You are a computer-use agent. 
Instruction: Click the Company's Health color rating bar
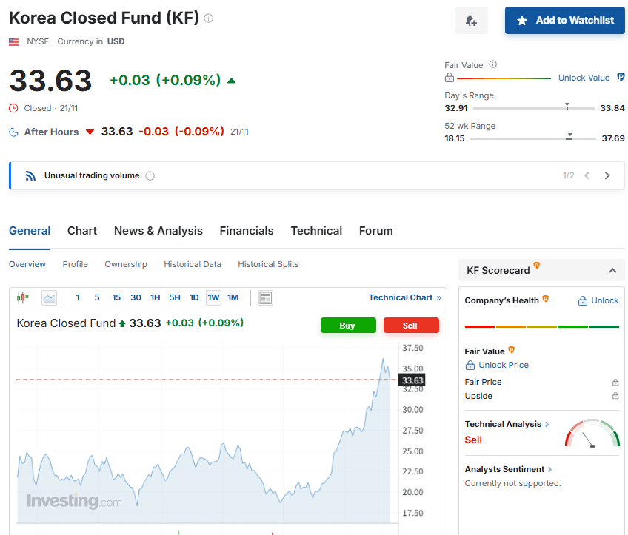pos(542,326)
